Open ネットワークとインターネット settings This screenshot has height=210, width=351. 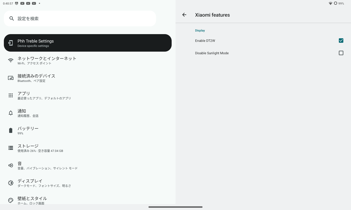point(88,60)
